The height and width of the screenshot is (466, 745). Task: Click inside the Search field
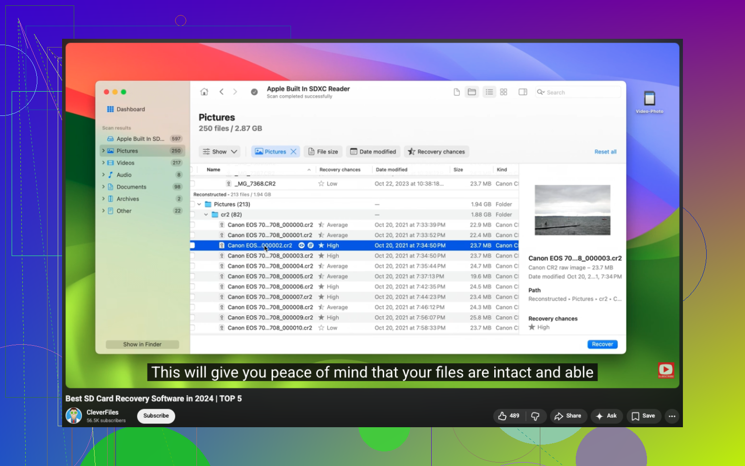(x=578, y=92)
